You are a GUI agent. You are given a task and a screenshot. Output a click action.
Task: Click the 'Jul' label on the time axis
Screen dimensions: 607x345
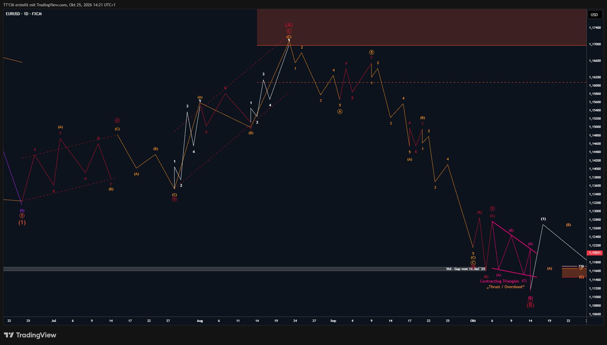pos(54,321)
